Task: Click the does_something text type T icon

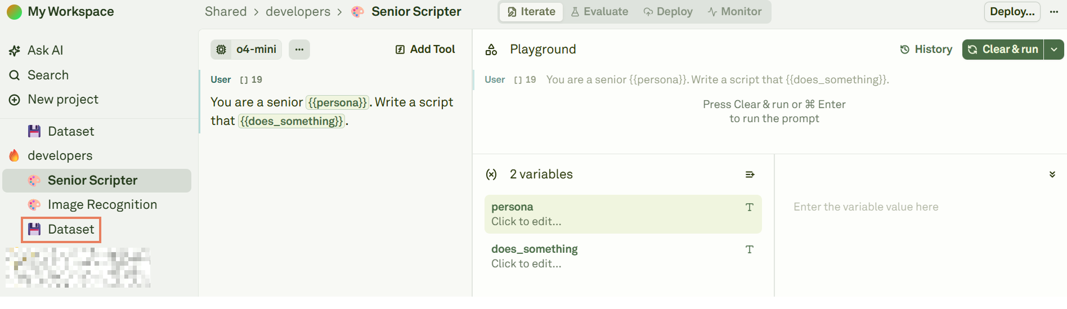Action: (750, 249)
